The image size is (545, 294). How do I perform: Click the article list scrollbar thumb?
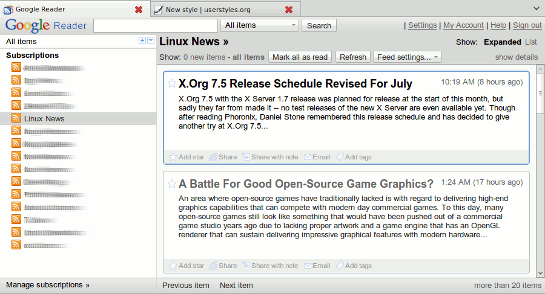point(540,93)
